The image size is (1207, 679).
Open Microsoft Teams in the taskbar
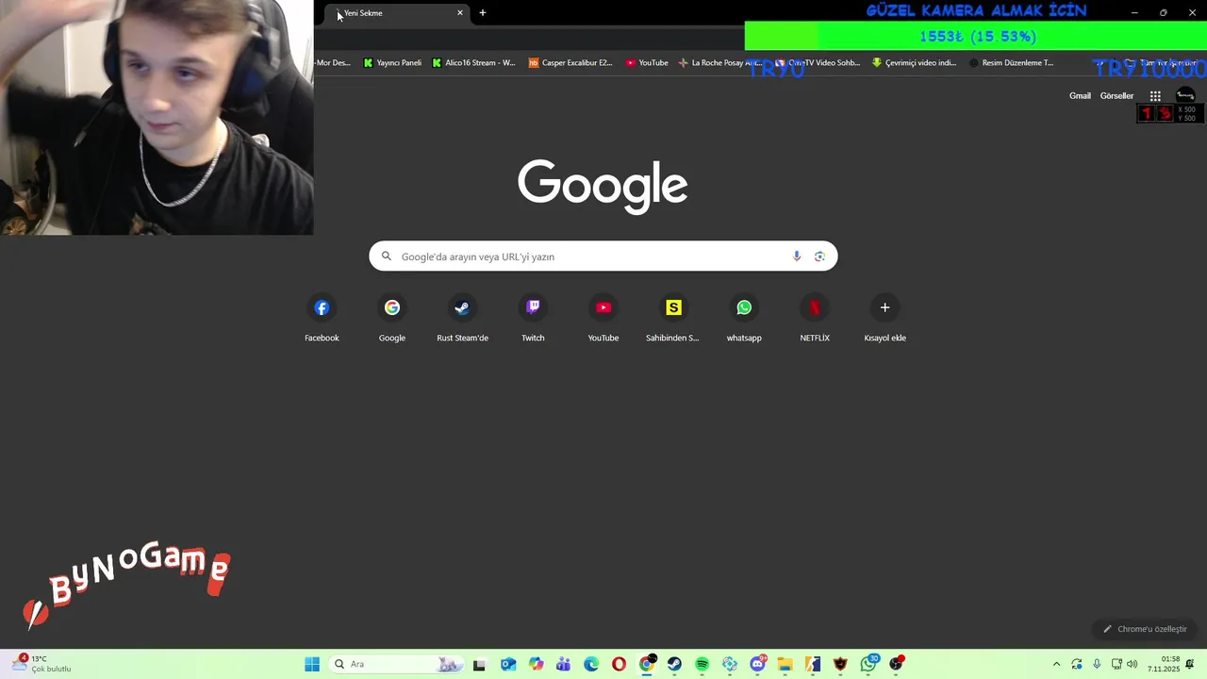click(564, 665)
